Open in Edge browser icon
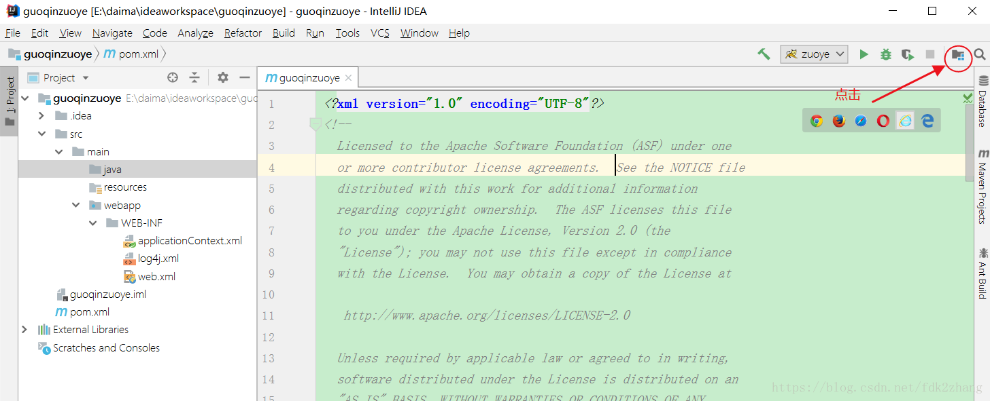 coord(927,121)
